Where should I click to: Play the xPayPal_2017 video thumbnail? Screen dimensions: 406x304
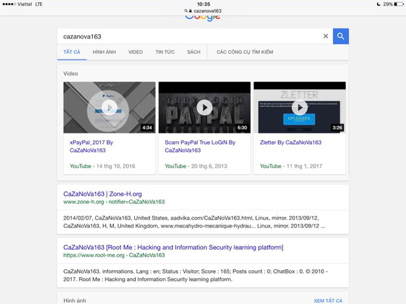109,107
